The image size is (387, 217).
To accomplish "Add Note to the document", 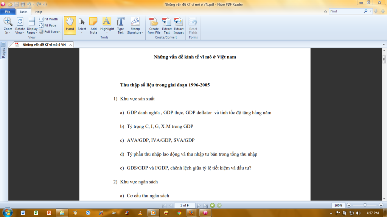I will pyautogui.click(x=93, y=25).
